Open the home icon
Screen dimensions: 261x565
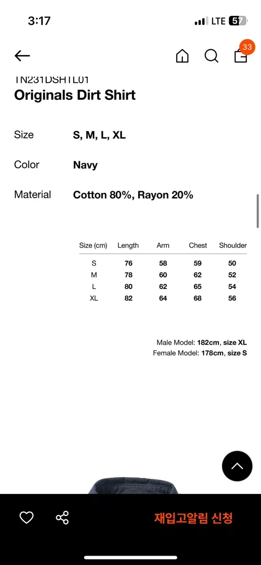[x=182, y=56]
